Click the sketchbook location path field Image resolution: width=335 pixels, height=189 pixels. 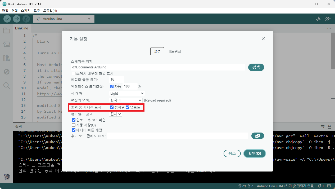click(x=158, y=67)
